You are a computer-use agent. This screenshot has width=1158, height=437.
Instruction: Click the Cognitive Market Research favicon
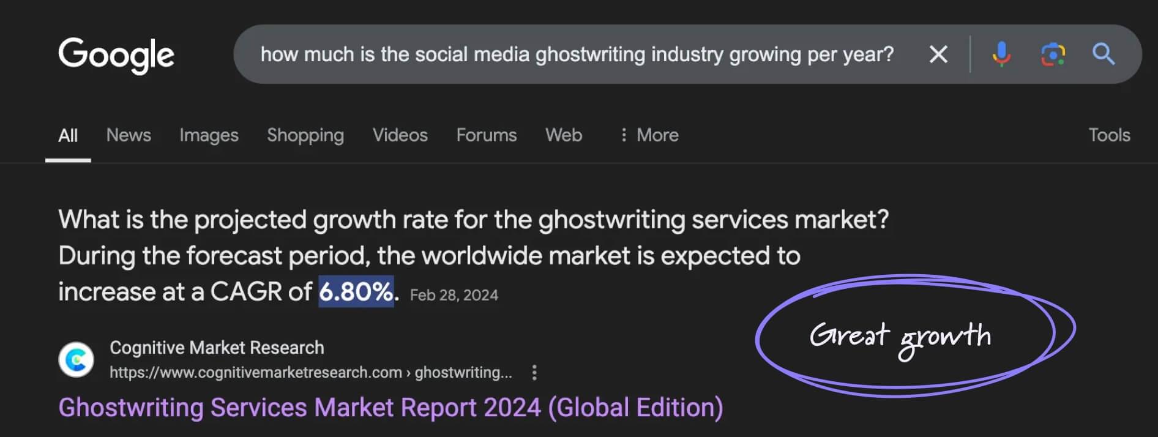click(77, 360)
